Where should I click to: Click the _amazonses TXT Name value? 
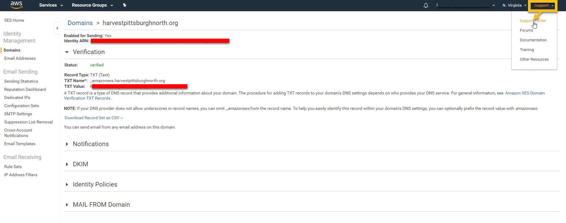point(127,81)
